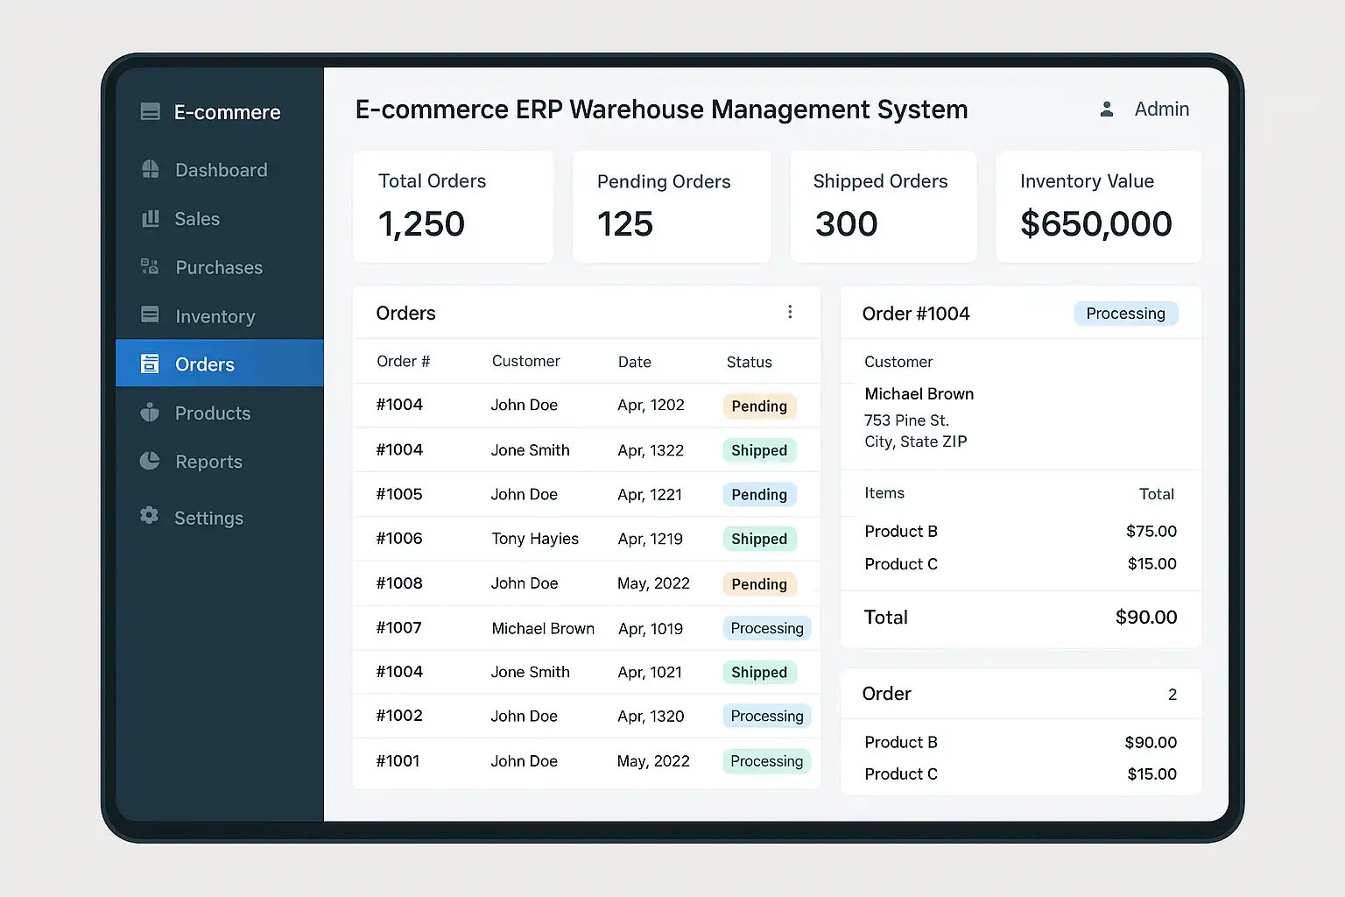
Task: Click the Products icon in sidebar
Action: click(x=151, y=413)
